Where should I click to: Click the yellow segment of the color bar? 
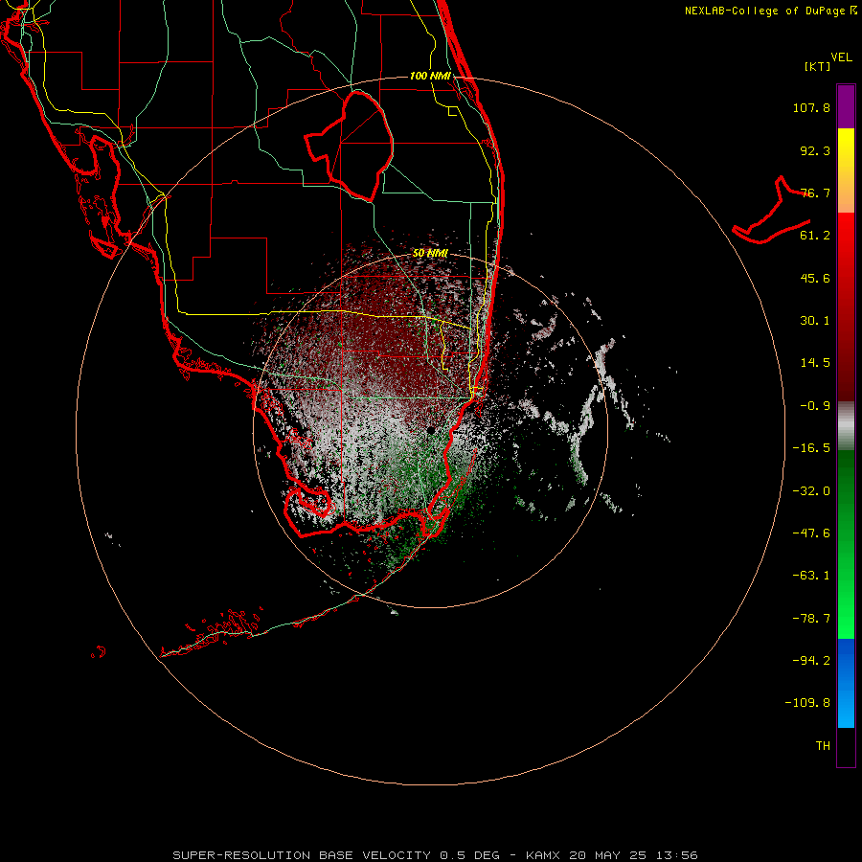point(846,170)
